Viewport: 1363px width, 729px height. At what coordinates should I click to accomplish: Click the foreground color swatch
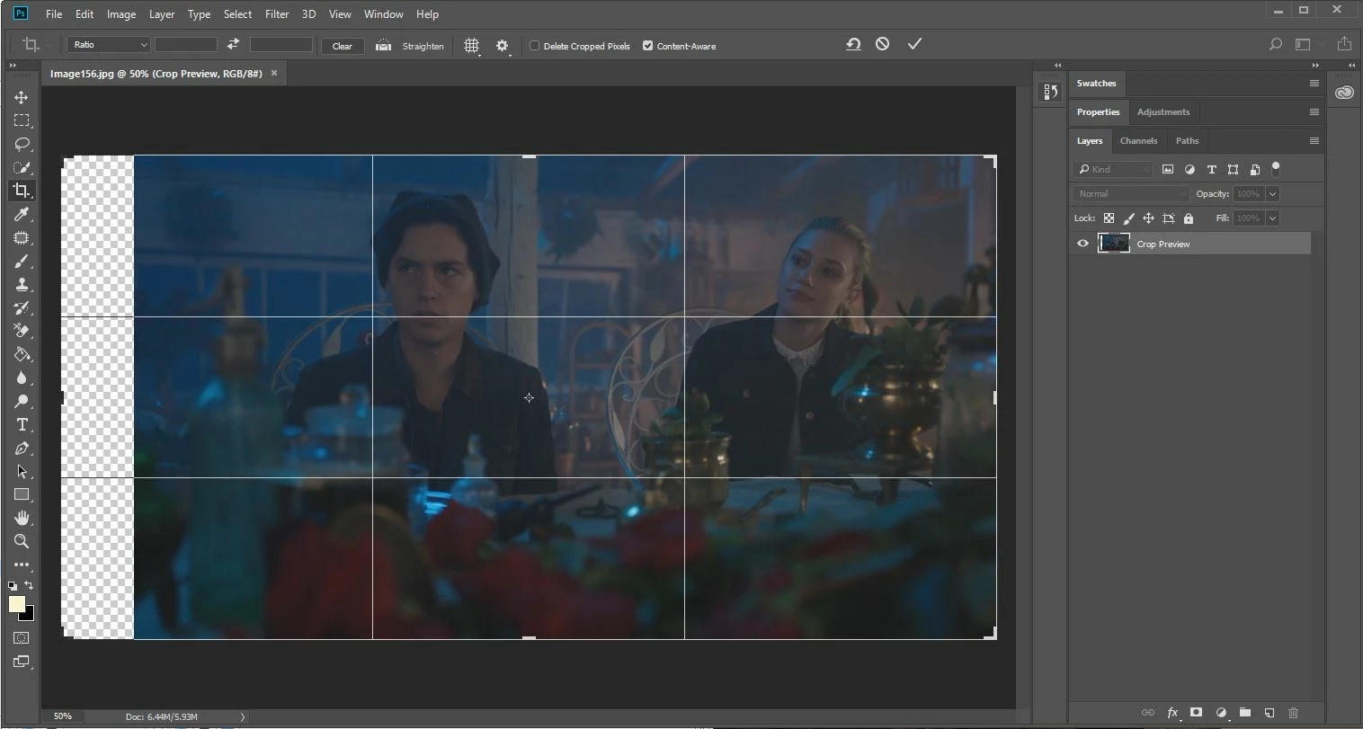tap(16, 604)
